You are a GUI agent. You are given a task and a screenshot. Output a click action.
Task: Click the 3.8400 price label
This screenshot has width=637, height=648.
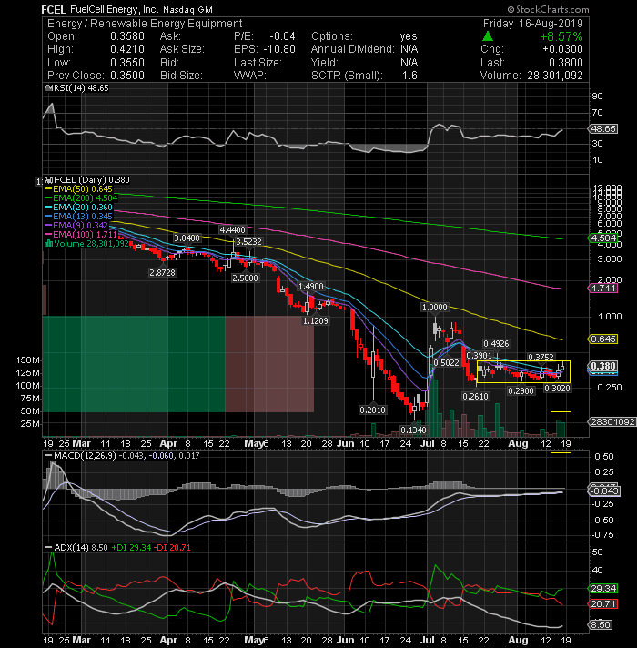(x=187, y=238)
